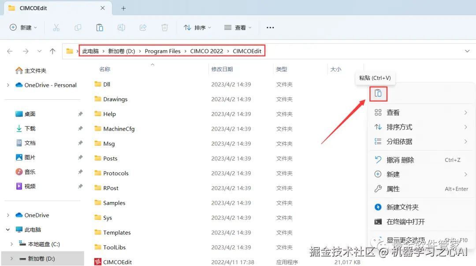Expand 新加卷 (D:) tree node
Image resolution: width=476 pixels, height=266 pixels.
point(11,259)
